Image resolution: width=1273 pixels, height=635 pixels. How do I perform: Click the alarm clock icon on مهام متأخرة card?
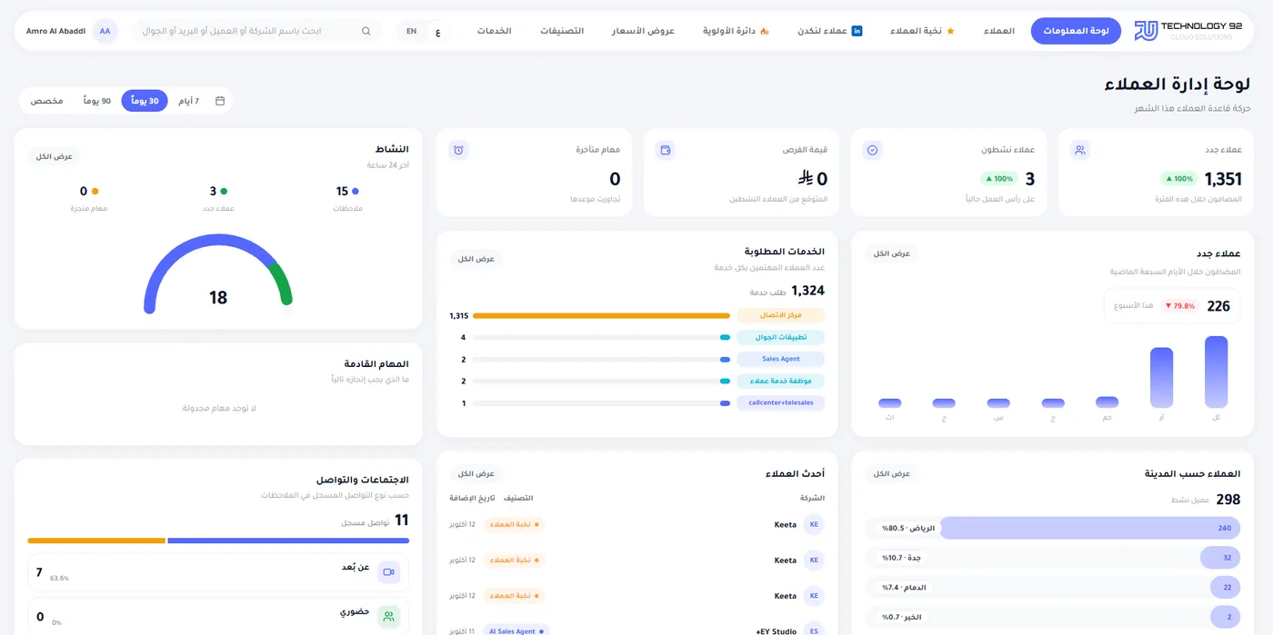pos(458,150)
